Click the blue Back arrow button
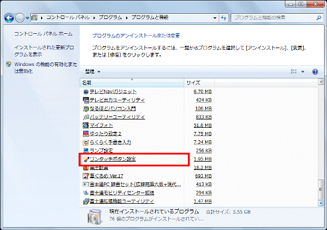The image size is (327, 230). click(x=9, y=18)
